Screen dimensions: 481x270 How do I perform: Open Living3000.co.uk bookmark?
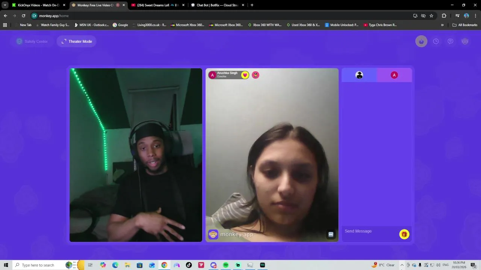pyautogui.click(x=149, y=25)
